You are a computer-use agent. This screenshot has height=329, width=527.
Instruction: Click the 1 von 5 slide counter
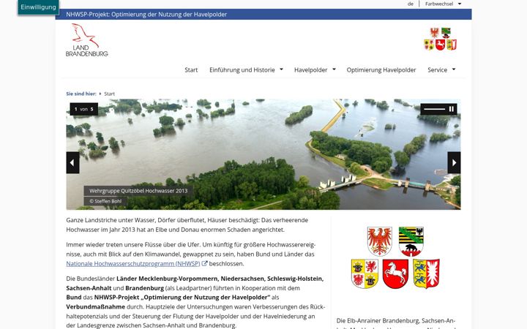pyautogui.click(x=83, y=109)
